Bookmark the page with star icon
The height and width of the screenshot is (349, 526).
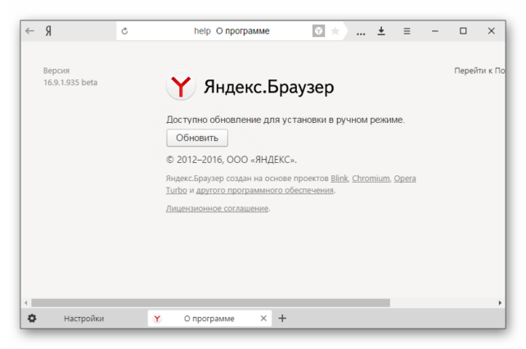(335, 31)
